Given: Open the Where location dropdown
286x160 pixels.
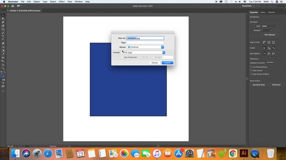Looking at the screenshot, I should (145, 47).
